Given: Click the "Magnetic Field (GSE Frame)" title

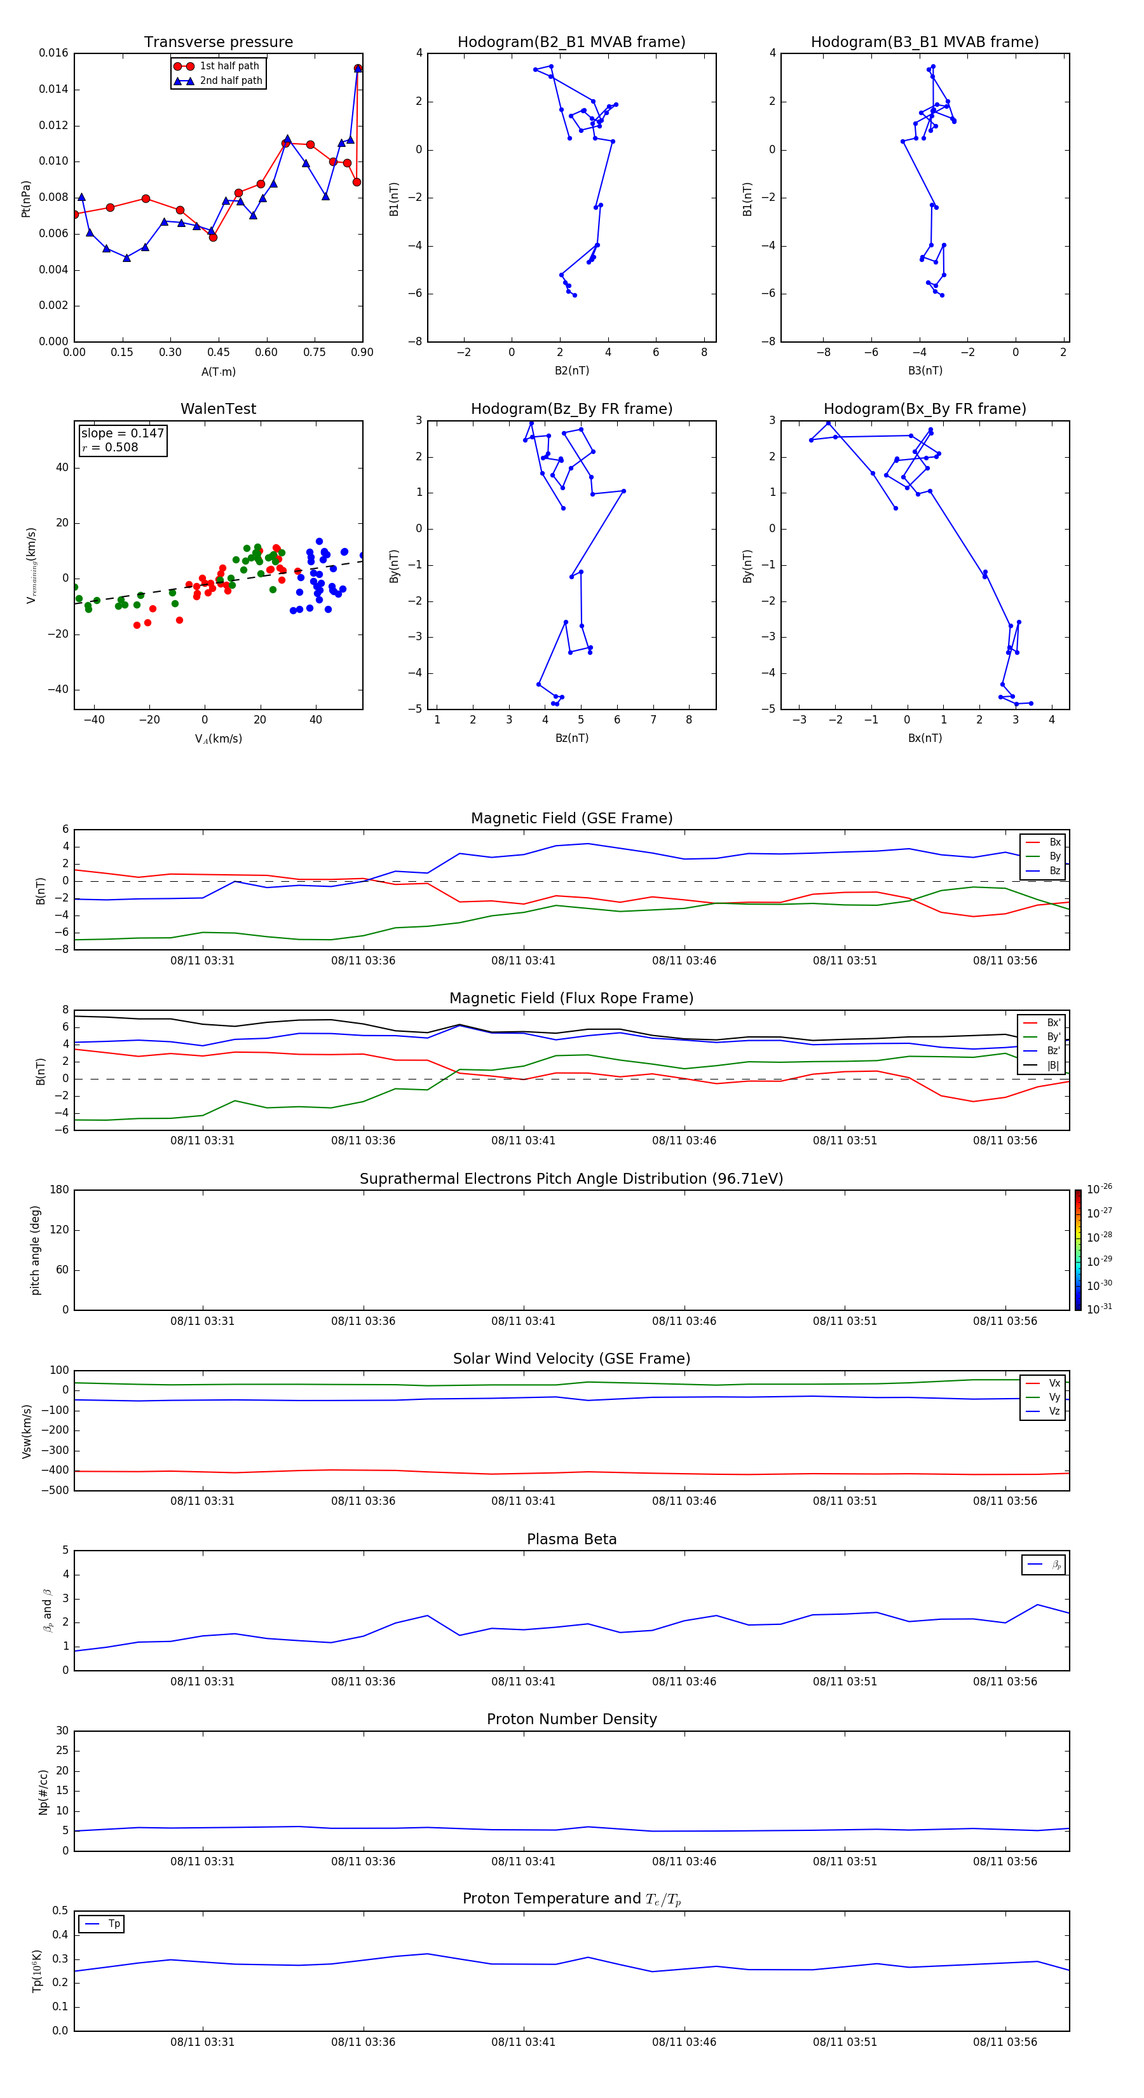Looking at the screenshot, I should coord(571,818).
